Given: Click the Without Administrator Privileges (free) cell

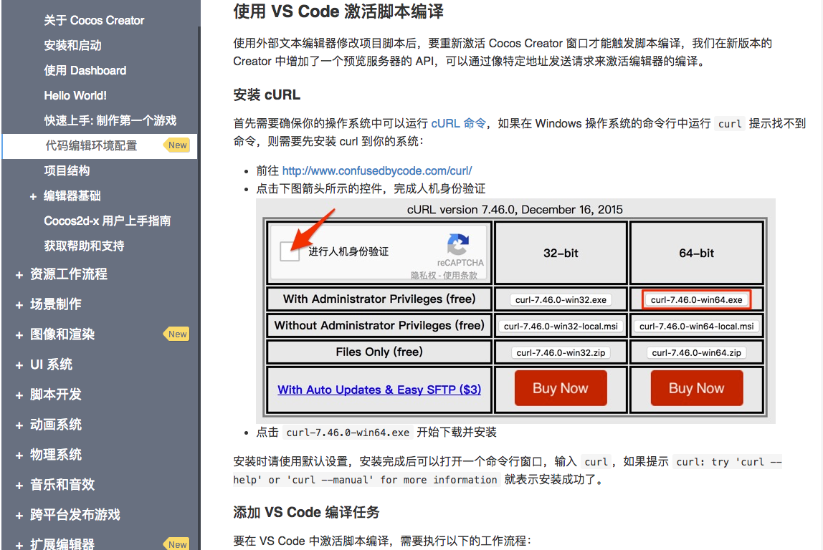Looking at the screenshot, I should coord(379,326).
